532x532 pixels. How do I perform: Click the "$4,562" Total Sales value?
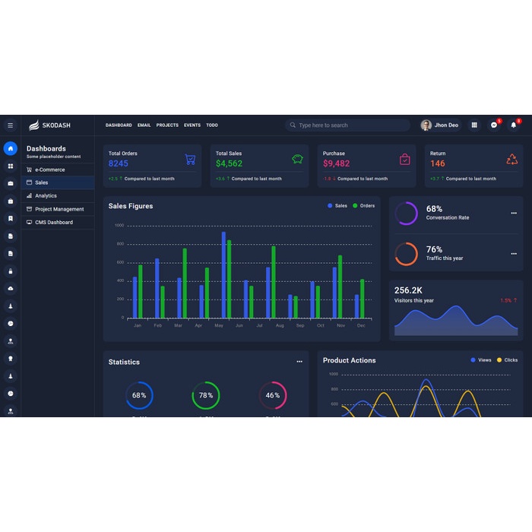pyautogui.click(x=229, y=163)
